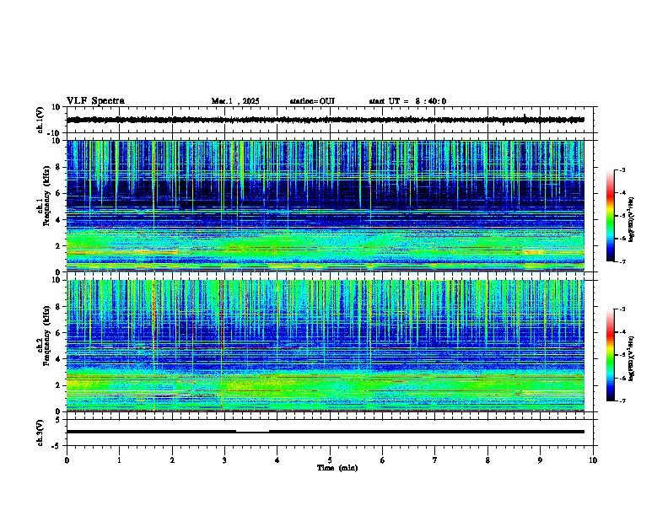The image size is (668, 516).
Task: Click time axis tick label "7"
Action: tap(435, 460)
